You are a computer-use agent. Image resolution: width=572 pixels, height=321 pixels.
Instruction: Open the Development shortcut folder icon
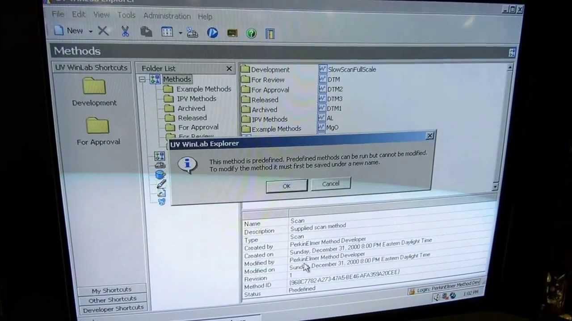point(94,86)
